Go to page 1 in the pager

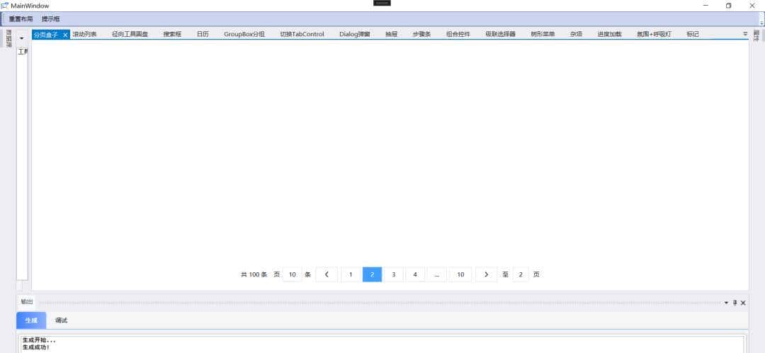point(351,274)
